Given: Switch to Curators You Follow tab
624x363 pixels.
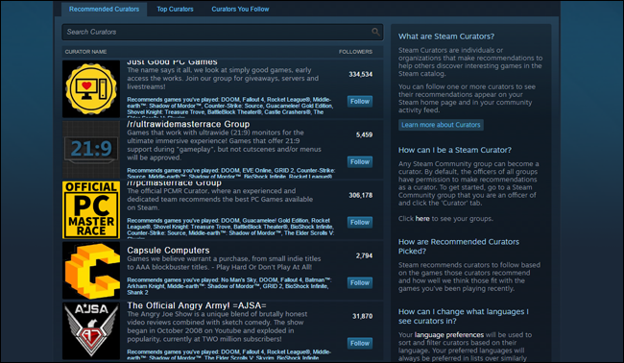Looking at the screenshot, I should (x=240, y=10).
